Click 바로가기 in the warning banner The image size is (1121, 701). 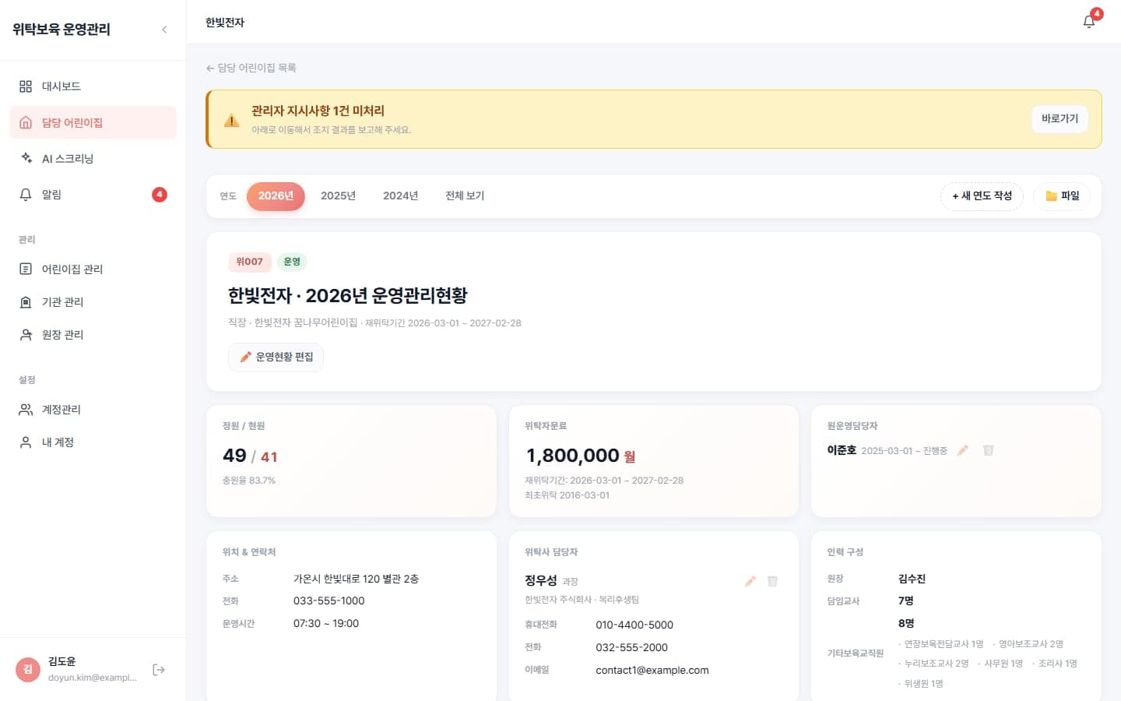tap(1060, 118)
